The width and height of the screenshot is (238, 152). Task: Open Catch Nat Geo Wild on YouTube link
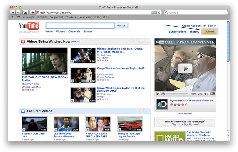[199, 134]
